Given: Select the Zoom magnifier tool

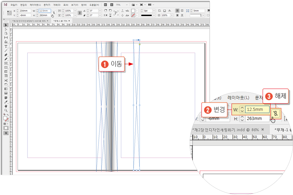Looking at the screenshot, I should (6, 110).
